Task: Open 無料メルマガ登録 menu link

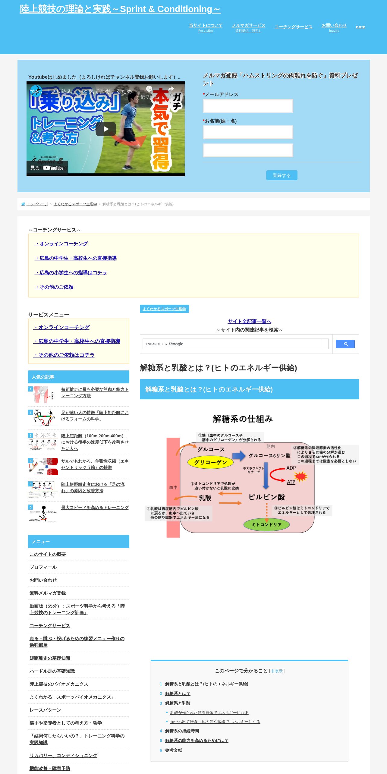Action: 48,593
